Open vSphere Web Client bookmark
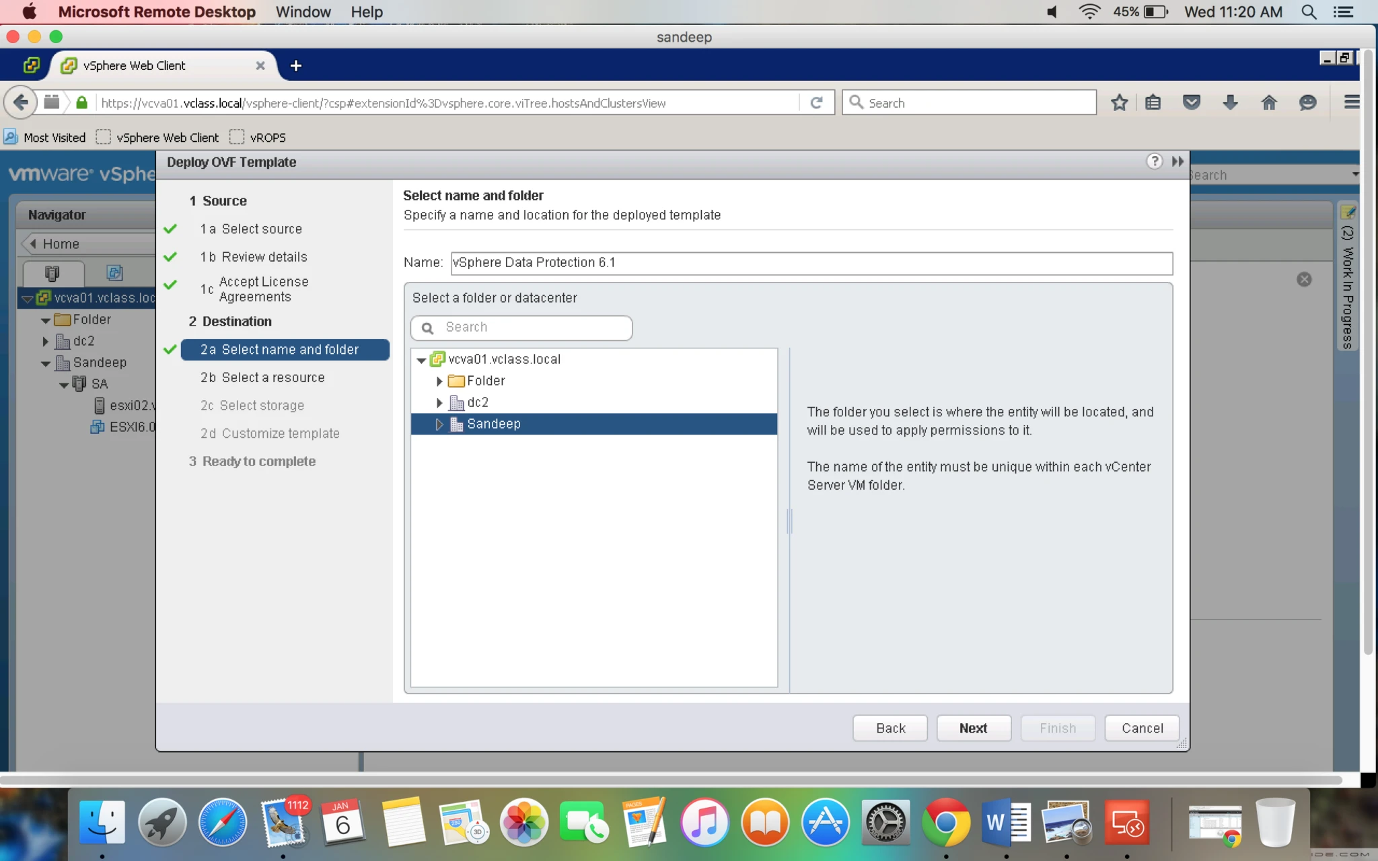This screenshot has width=1378, height=861. point(158,138)
